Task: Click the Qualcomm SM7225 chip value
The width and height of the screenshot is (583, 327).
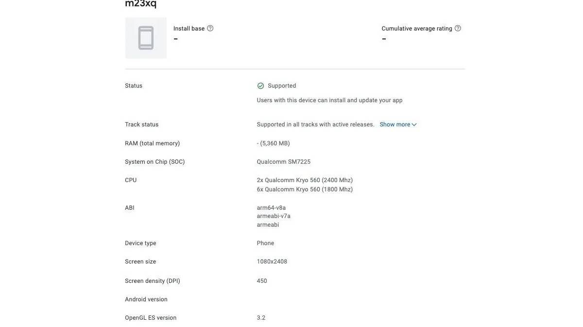Action: click(284, 162)
